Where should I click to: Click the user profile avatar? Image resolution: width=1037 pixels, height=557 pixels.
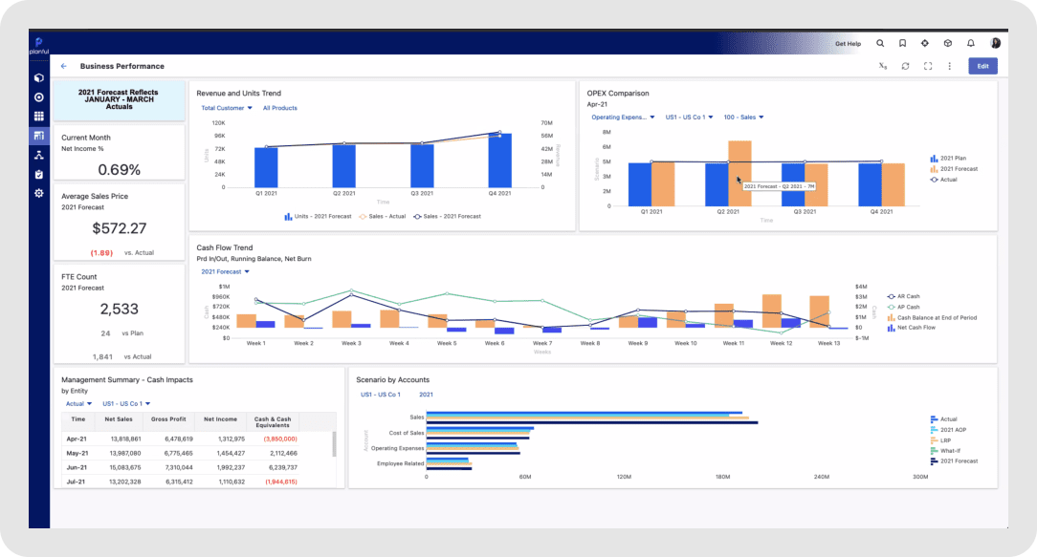click(x=995, y=43)
